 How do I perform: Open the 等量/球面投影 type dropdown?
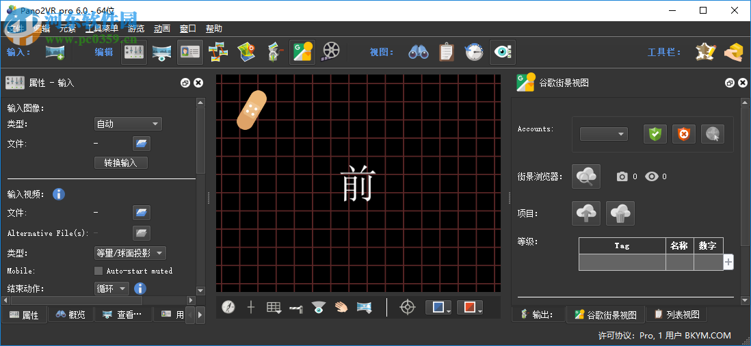coord(130,253)
